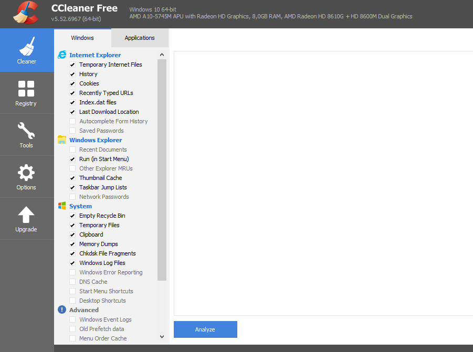The width and height of the screenshot is (473, 352).
Task: Switch to the Applications tab
Action: pos(140,38)
